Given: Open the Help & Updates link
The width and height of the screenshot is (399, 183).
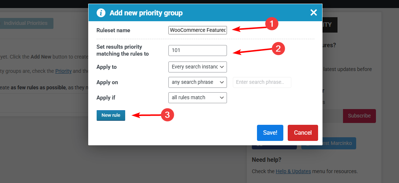Looking at the screenshot, I should coord(293,171).
